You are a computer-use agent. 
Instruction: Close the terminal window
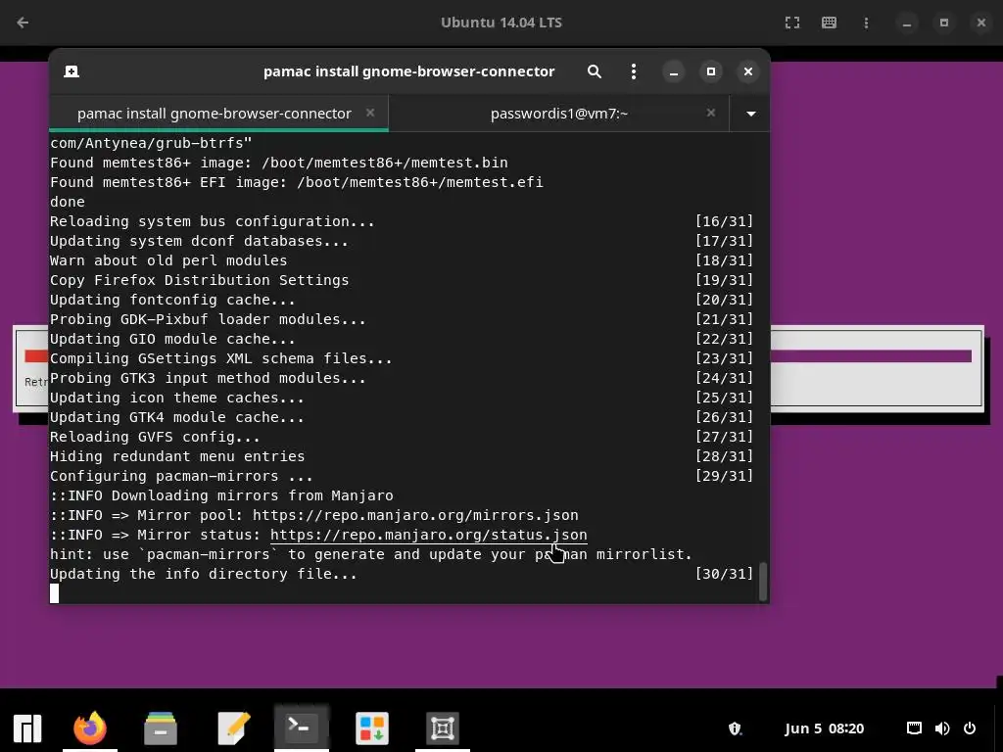tap(747, 71)
